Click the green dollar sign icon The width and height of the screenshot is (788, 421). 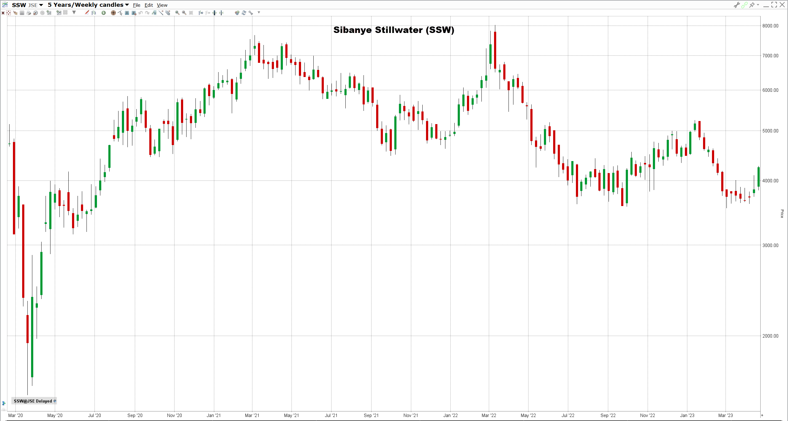(103, 13)
